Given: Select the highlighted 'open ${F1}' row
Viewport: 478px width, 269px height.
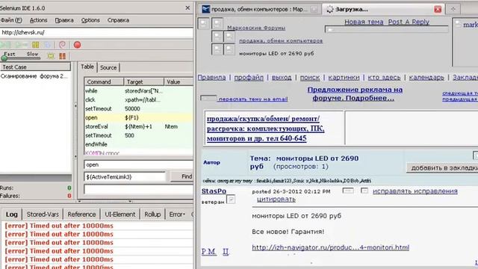Looking at the screenshot, I should 139,117.
